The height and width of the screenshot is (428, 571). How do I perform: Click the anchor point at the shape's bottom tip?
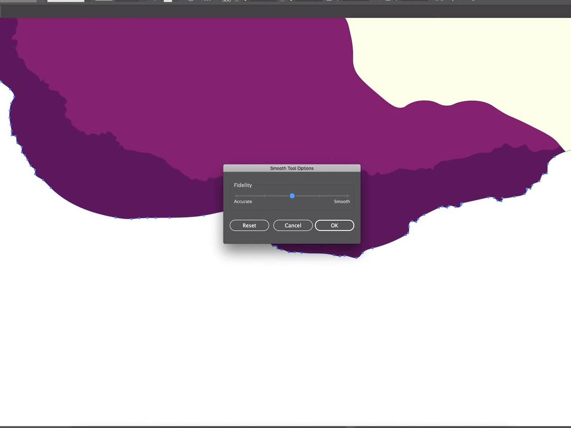point(356,257)
